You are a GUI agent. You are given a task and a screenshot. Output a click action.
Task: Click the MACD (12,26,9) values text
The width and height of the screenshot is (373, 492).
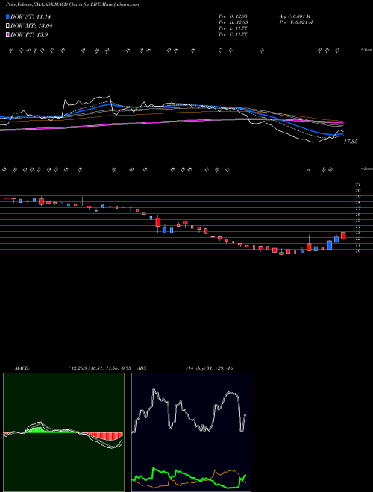pos(99,368)
